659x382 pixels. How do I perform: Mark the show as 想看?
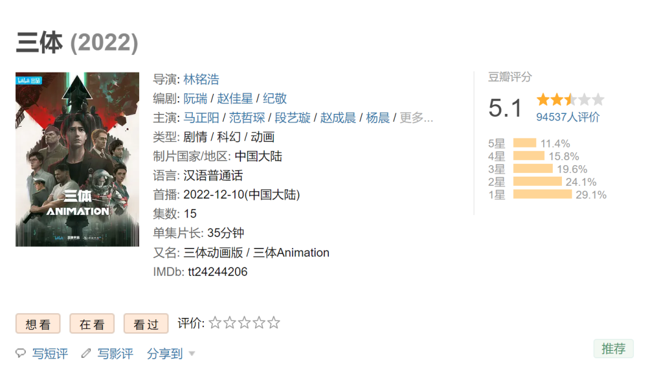click(38, 324)
